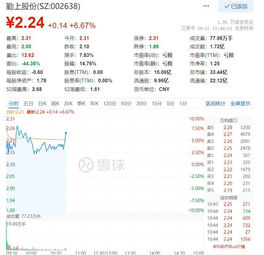Open 区间统计 range statistics
264x255 pixels.
[216, 103]
